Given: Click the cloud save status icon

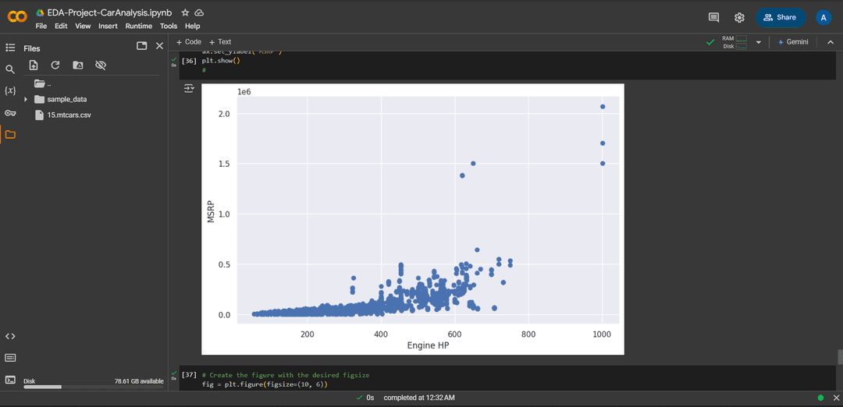Looking at the screenshot, I should 199,12.
